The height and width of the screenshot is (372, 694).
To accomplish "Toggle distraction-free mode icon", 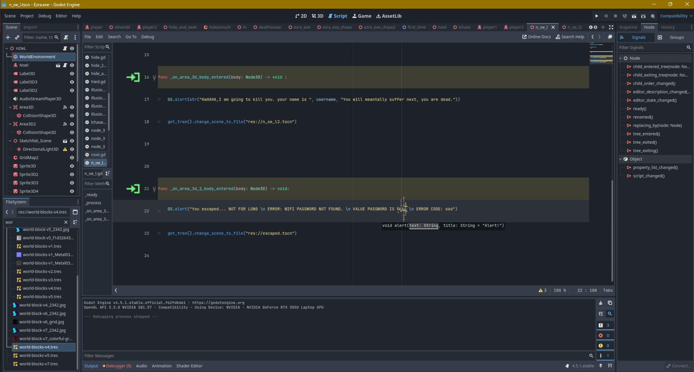I will [611, 27].
